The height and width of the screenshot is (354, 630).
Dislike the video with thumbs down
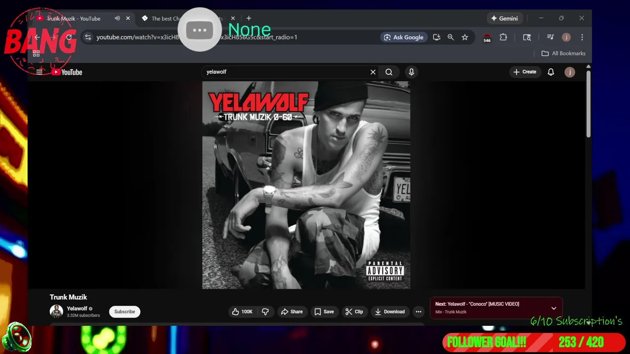point(265,312)
